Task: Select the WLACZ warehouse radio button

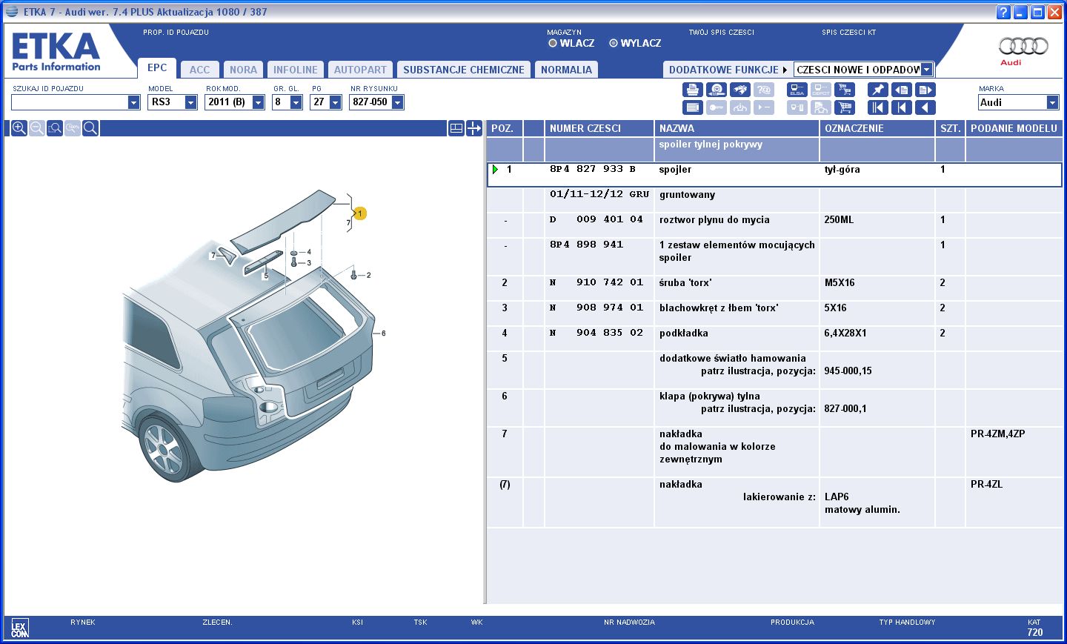Action: point(553,43)
